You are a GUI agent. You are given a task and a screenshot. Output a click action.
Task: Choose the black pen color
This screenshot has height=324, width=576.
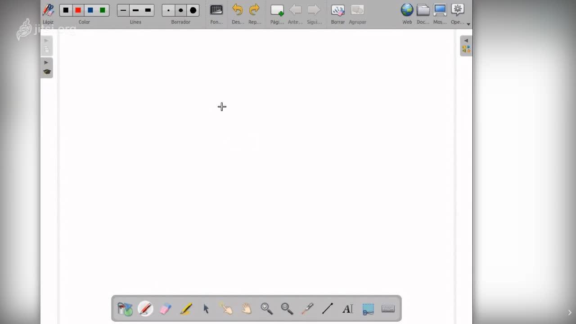(66, 10)
